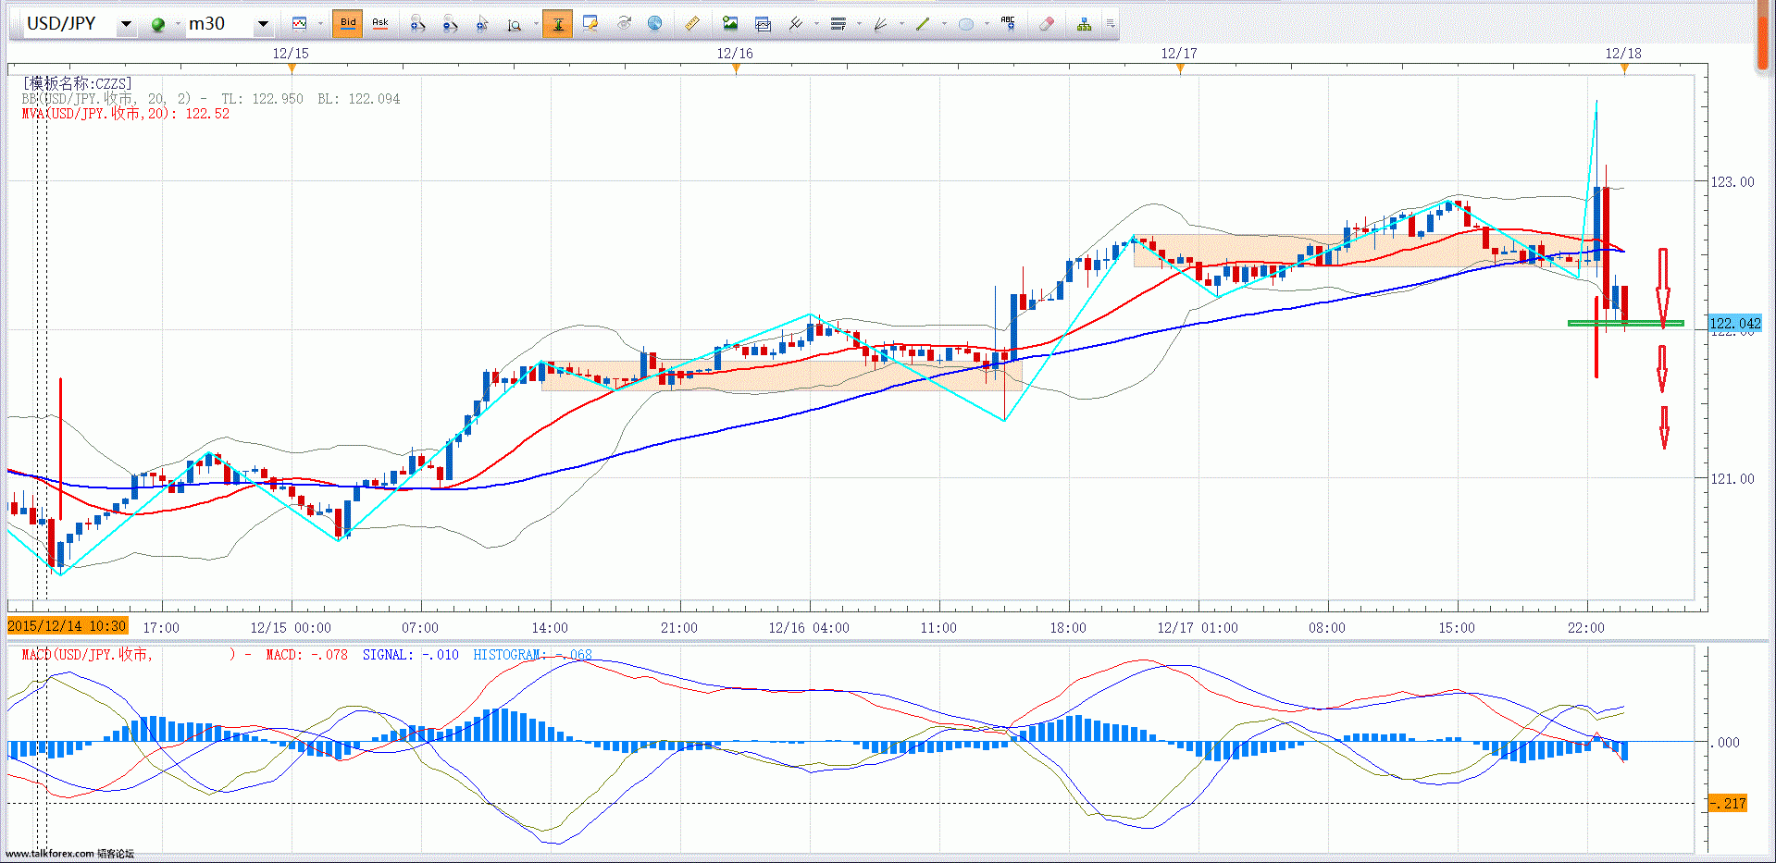Click the HISTOGRAM value label
The image size is (1776, 863).
tap(532, 655)
